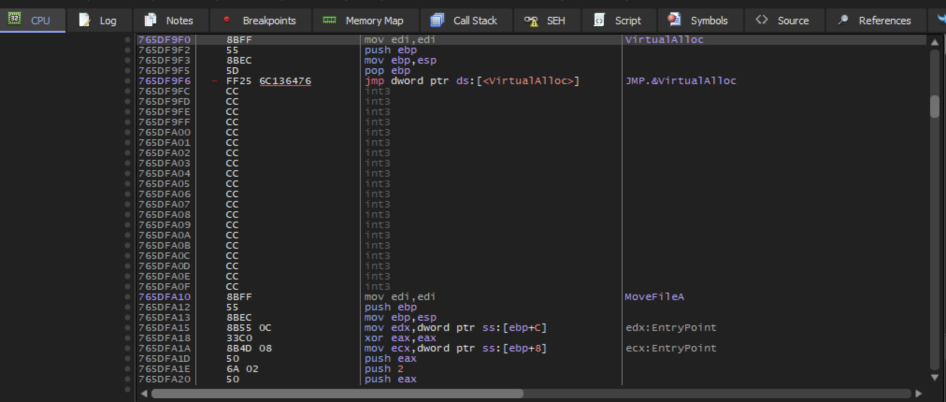Viewport: 946px width, 402px height.
Task: Select the mov ecx,dword ptr ss:[ebp+8] instruction
Action: click(455, 348)
